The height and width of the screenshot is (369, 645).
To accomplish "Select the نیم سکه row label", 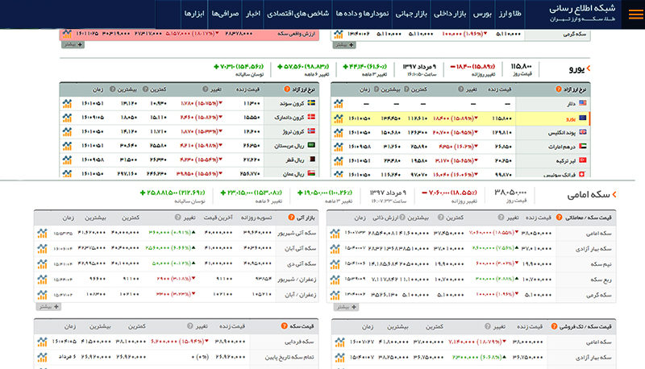I will click(601, 264).
